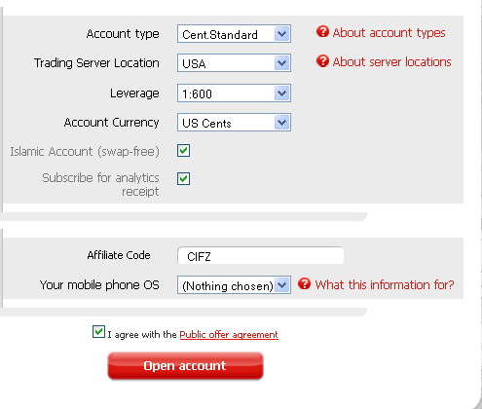Viewport: 482px width, 409px height.
Task: Open the Account type Cent.Standard combo box
Action: coord(234,34)
